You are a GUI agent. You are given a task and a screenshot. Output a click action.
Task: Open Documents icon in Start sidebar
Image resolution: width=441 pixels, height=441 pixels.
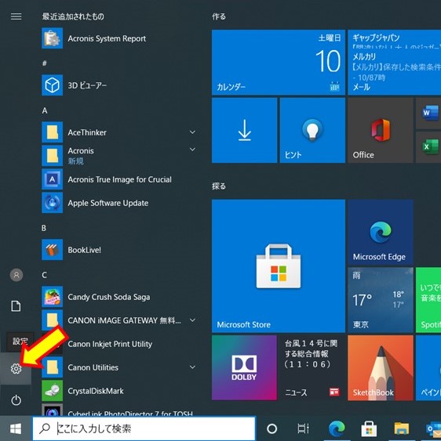coord(16,306)
